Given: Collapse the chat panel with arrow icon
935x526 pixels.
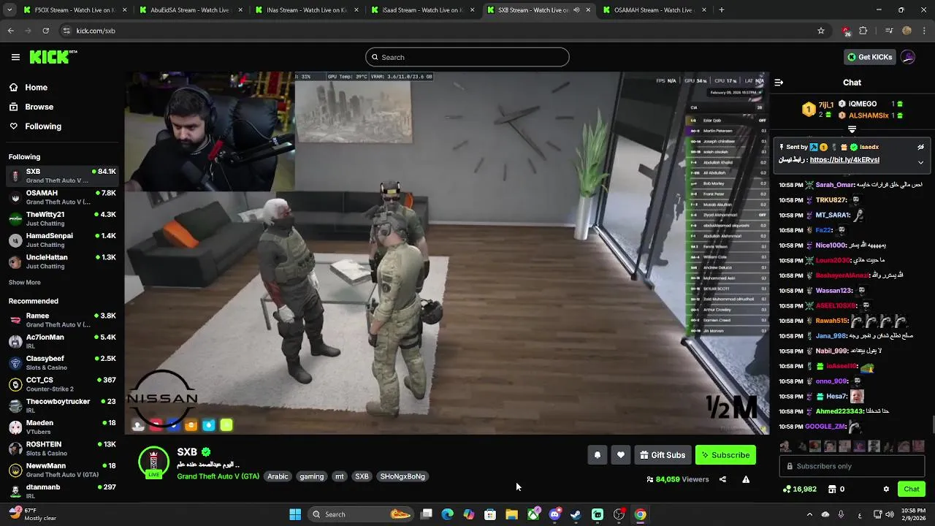Looking at the screenshot, I should [779, 83].
